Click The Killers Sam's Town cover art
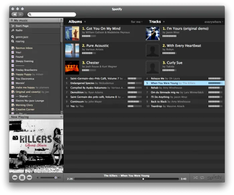Screen dimensions: 234x195 tap(36, 146)
